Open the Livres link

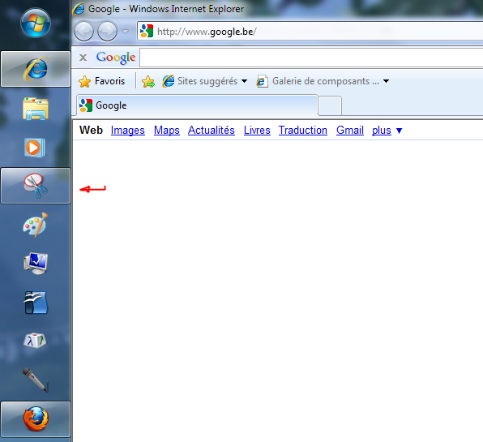[257, 130]
